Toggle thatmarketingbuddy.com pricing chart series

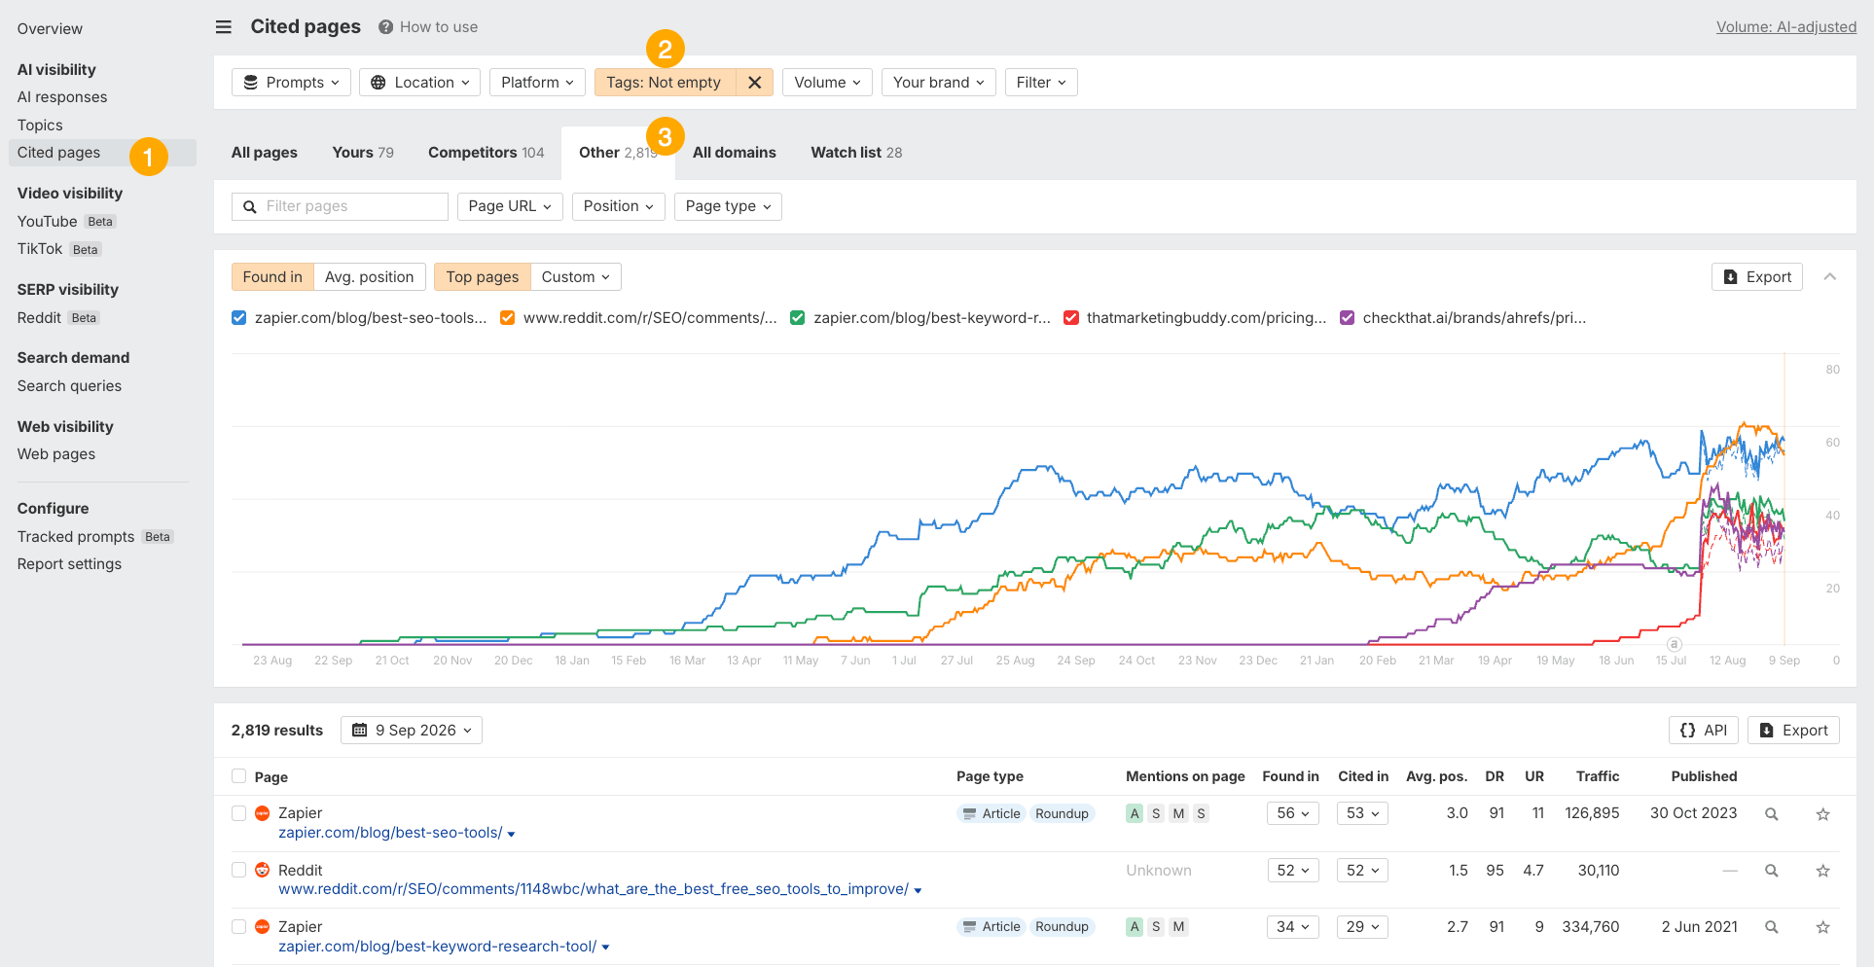coord(1071,318)
